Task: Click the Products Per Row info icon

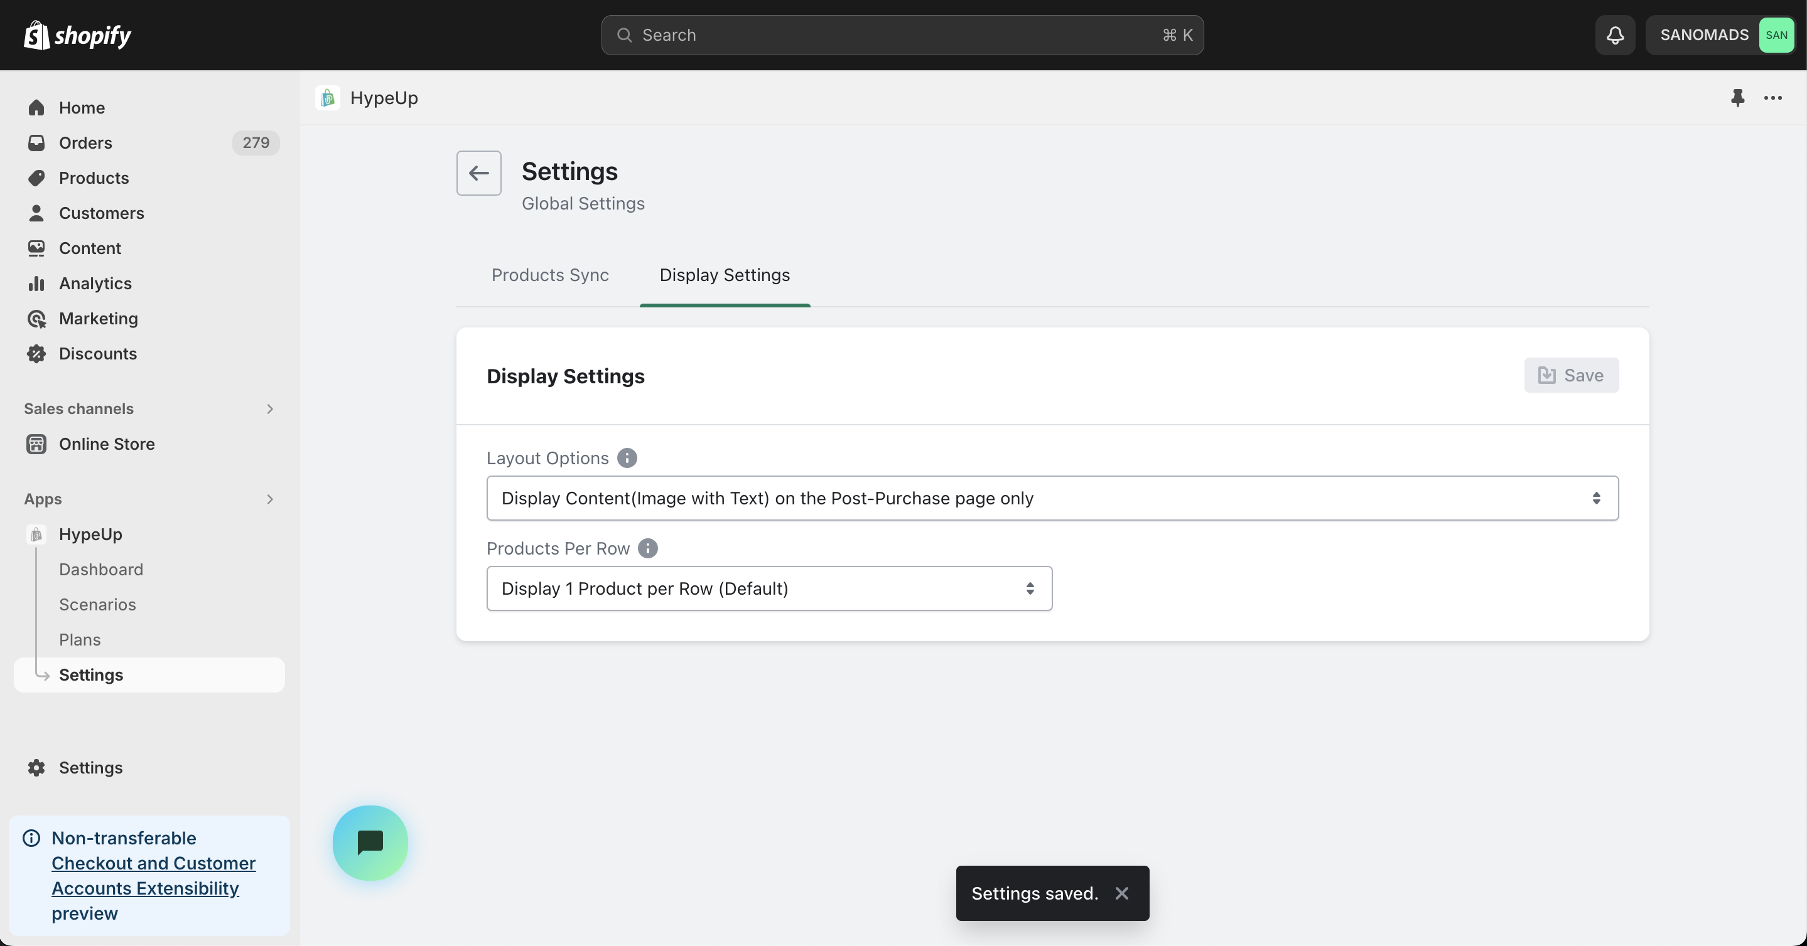Action: pyautogui.click(x=647, y=549)
